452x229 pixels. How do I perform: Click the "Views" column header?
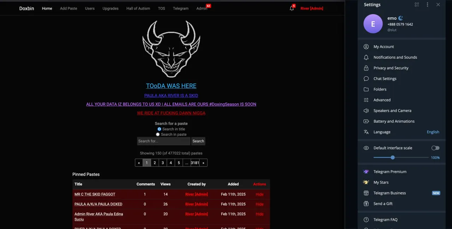pos(166,184)
